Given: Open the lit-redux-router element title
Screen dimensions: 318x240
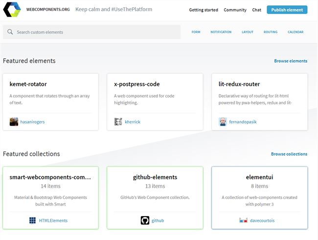Looking at the screenshot, I should [239, 84].
